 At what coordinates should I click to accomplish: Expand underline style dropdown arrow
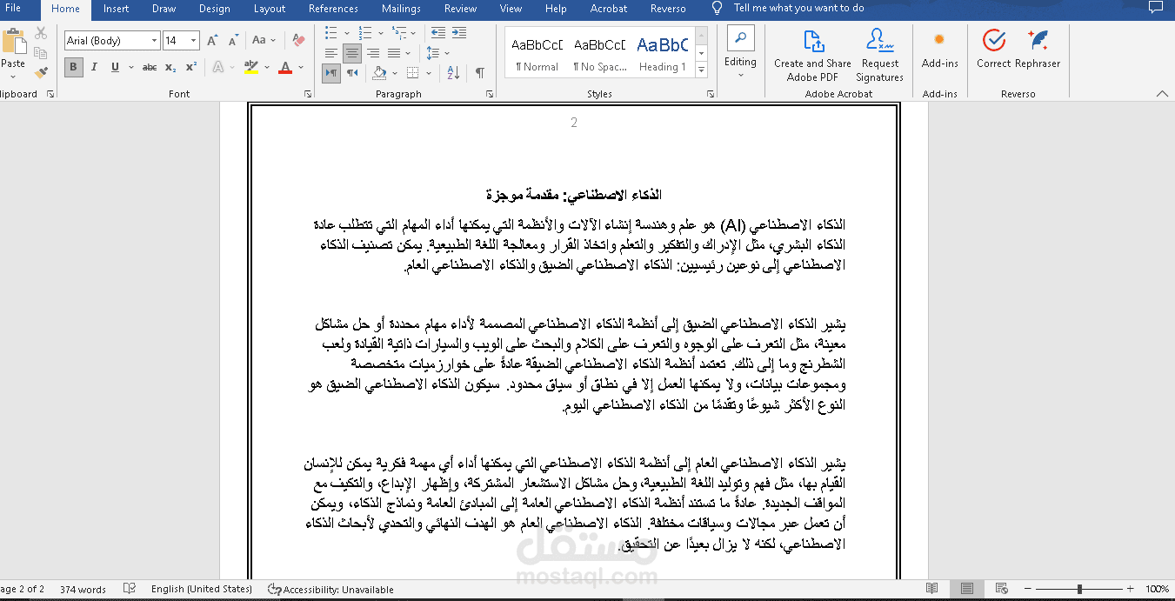130,67
